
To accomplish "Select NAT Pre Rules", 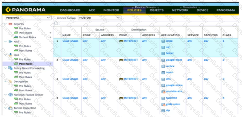I will pyautogui.click(x=25, y=46).
